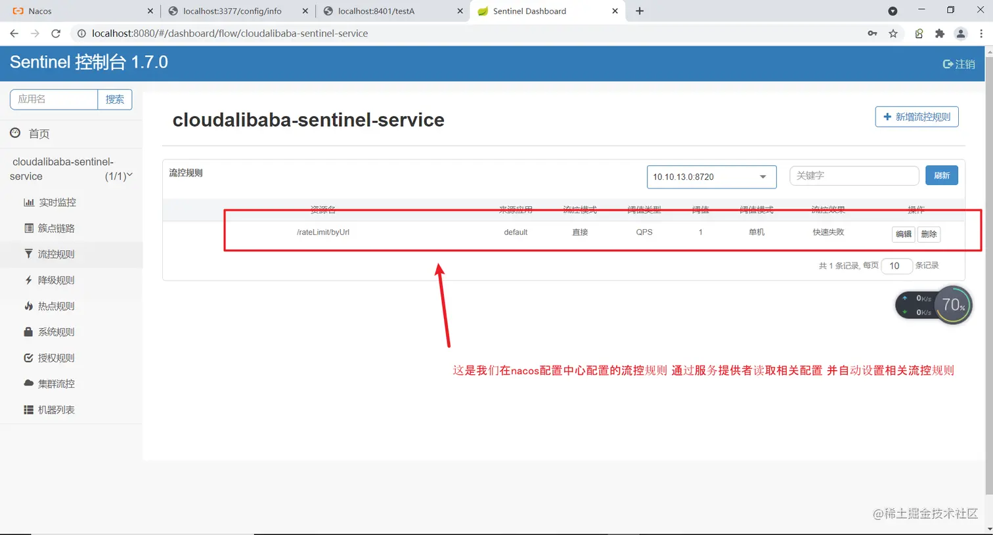This screenshot has height=535, width=993.
Task: Click the 搜索 search button
Action: (115, 99)
